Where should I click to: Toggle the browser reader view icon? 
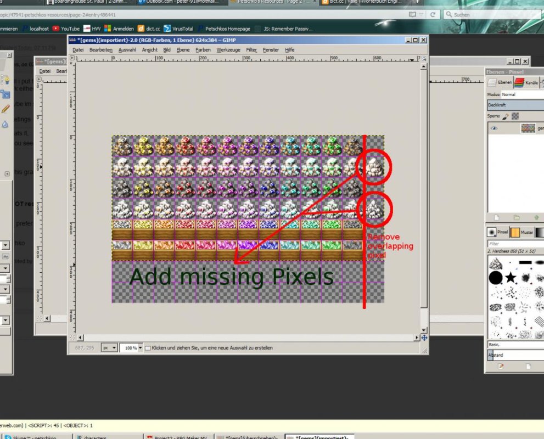[x=412, y=15]
